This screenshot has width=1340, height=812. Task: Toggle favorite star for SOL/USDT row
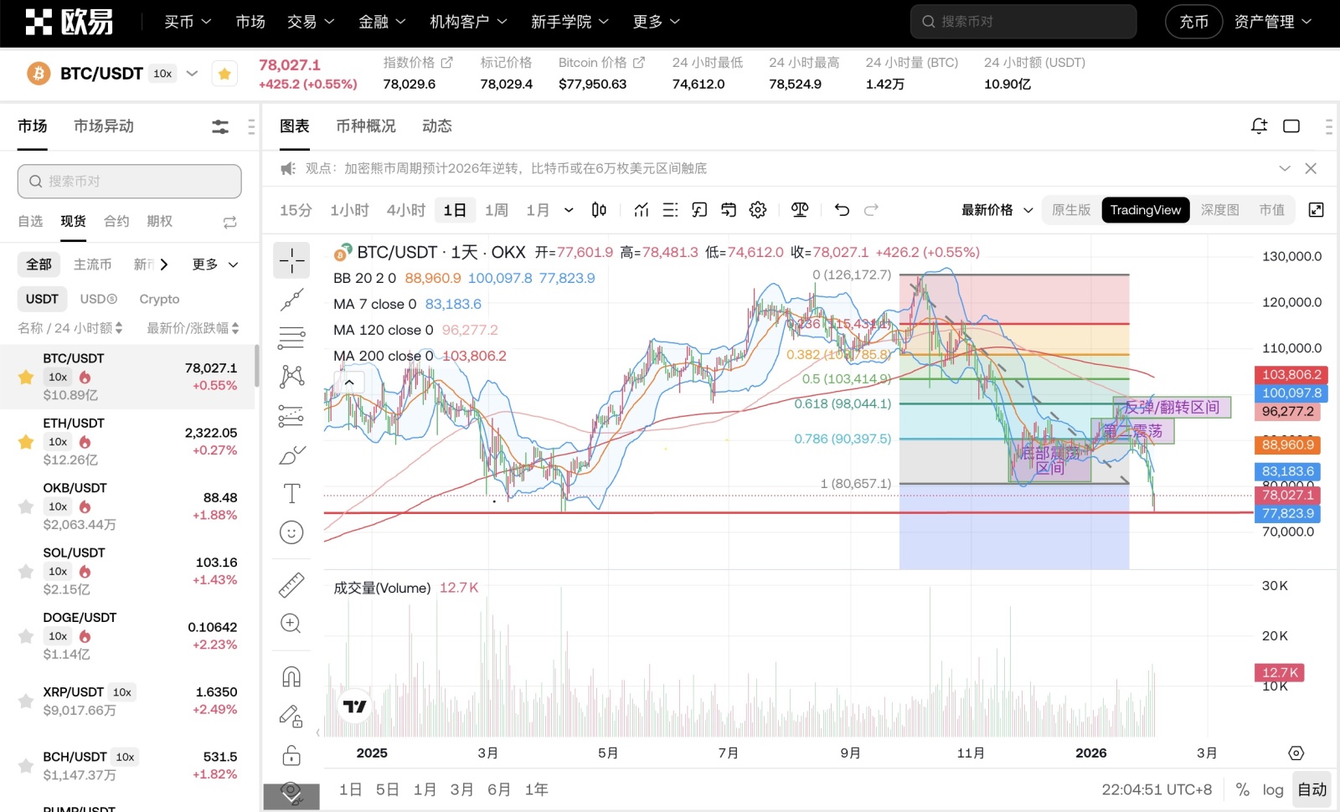pos(26,572)
